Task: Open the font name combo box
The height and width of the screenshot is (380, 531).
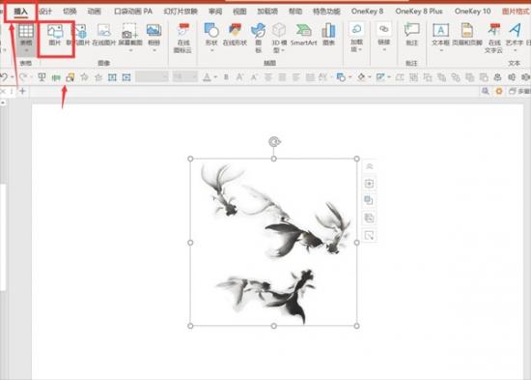Action: coord(152,77)
